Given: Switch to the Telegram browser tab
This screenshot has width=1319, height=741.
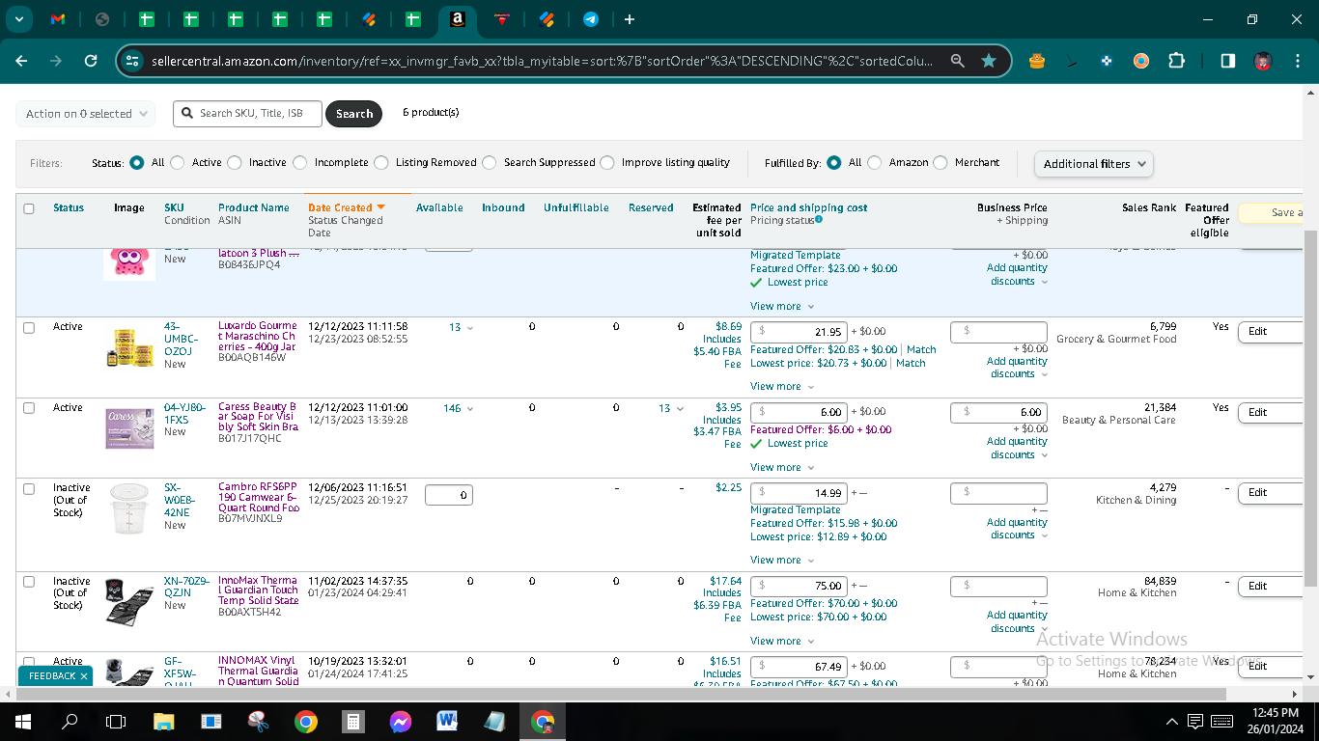Looking at the screenshot, I should pos(591,19).
